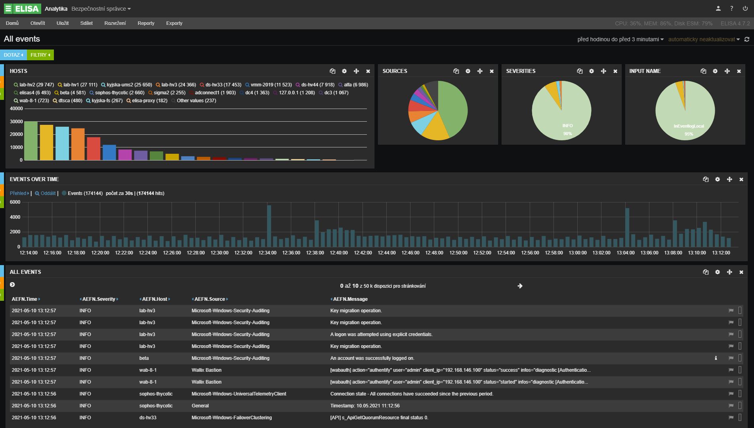
Task: Go to next page of events arrow
Action: click(520, 286)
